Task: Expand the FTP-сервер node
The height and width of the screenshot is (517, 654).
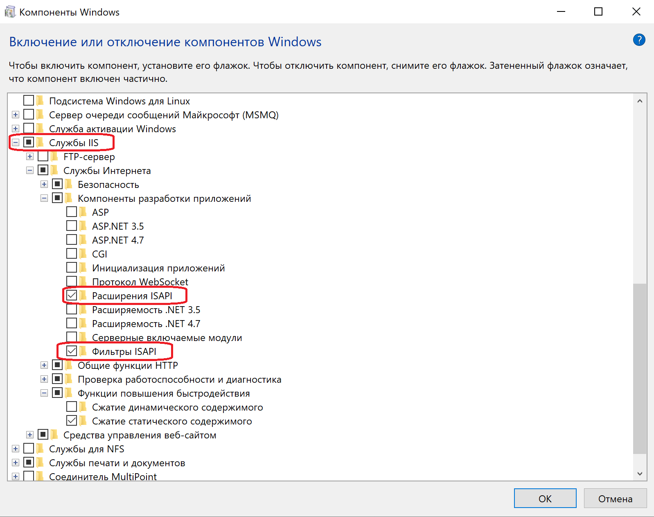Action: [x=30, y=157]
